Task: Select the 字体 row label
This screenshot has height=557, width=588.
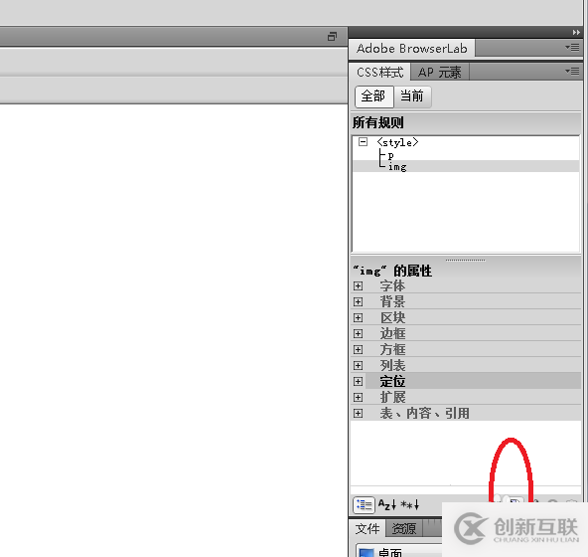Action: coord(392,286)
